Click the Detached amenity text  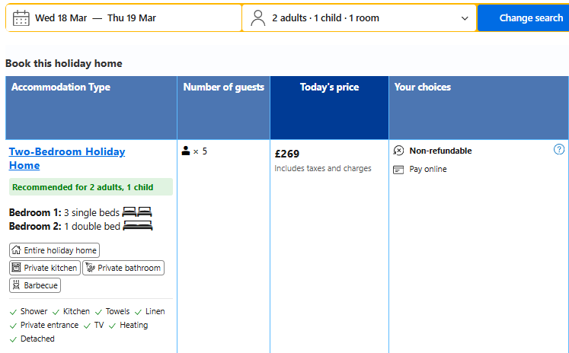pyautogui.click(x=37, y=339)
